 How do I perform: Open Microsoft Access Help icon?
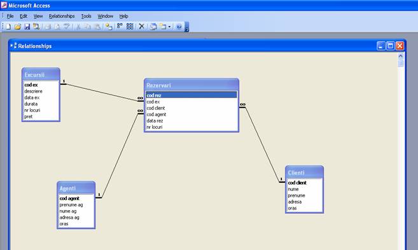point(179,27)
